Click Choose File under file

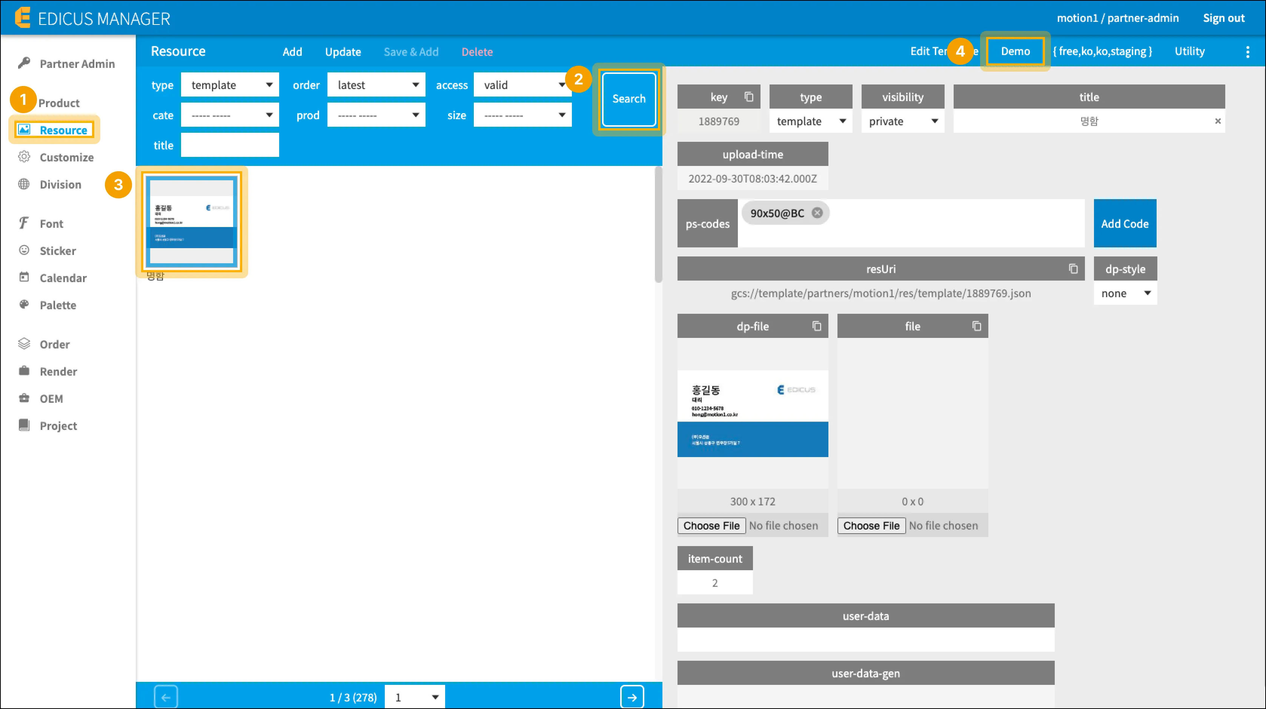coord(871,525)
